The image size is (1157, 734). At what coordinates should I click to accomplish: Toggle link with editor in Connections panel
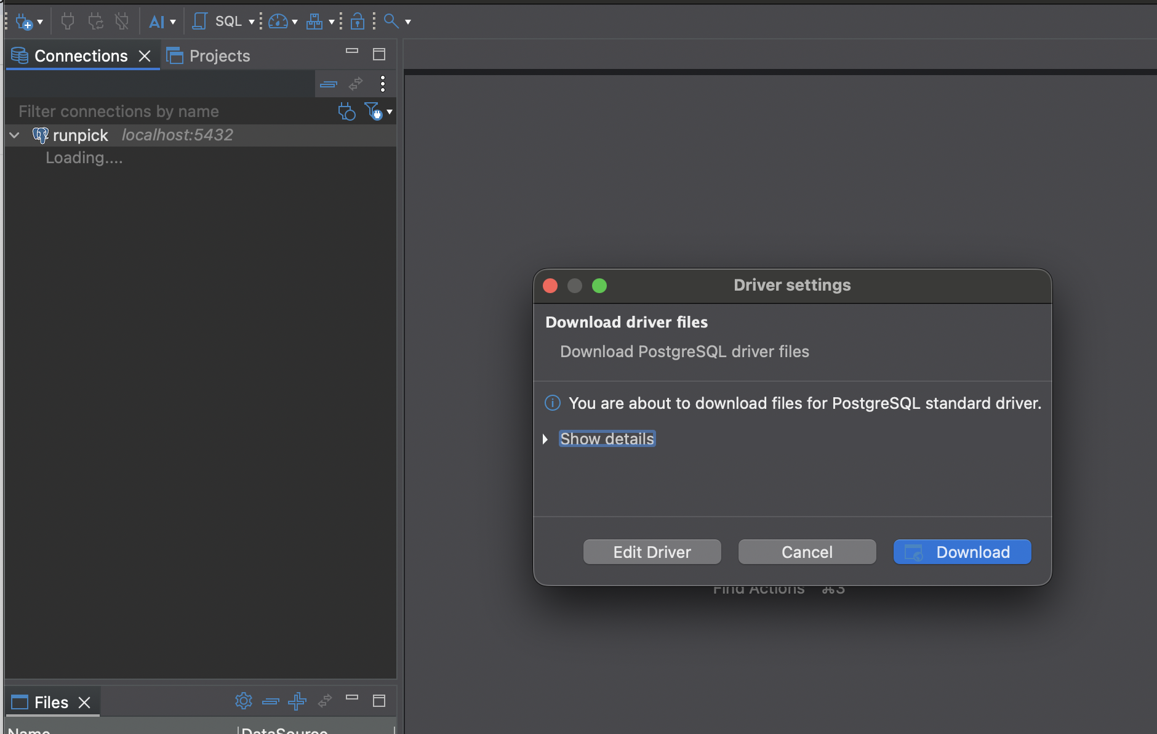point(356,83)
